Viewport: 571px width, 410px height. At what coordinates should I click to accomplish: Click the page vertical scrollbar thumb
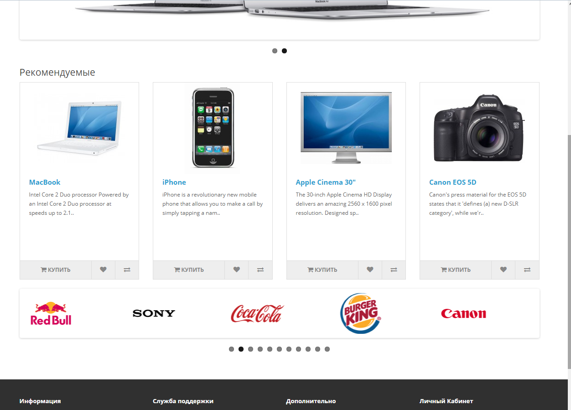568,252
